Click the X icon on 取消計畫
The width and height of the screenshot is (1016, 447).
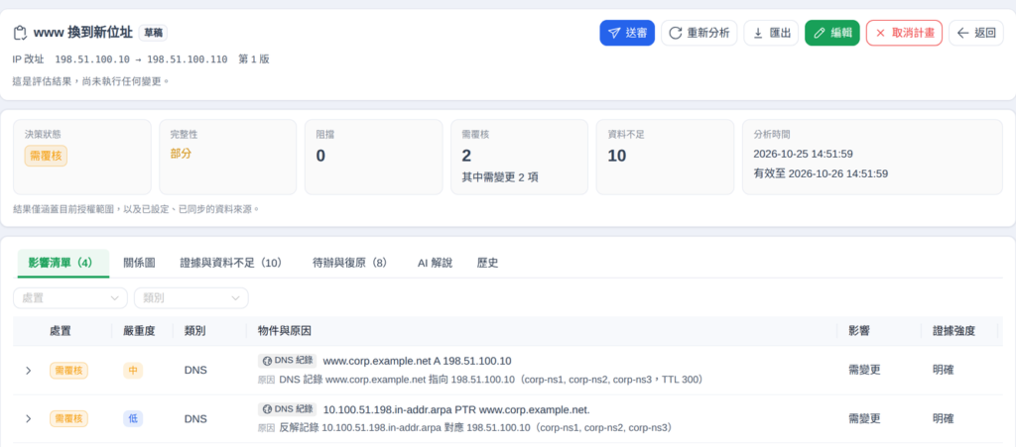coord(880,33)
